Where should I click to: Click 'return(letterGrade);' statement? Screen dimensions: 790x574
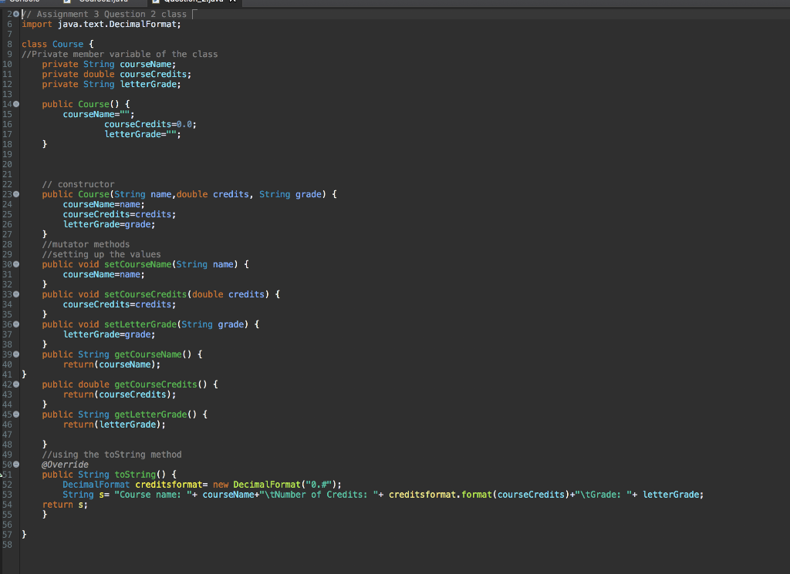tap(114, 425)
